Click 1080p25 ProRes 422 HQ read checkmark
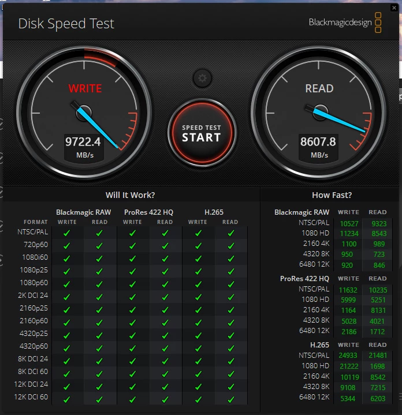This screenshot has width=402, height=415. (x=165, y=271)
